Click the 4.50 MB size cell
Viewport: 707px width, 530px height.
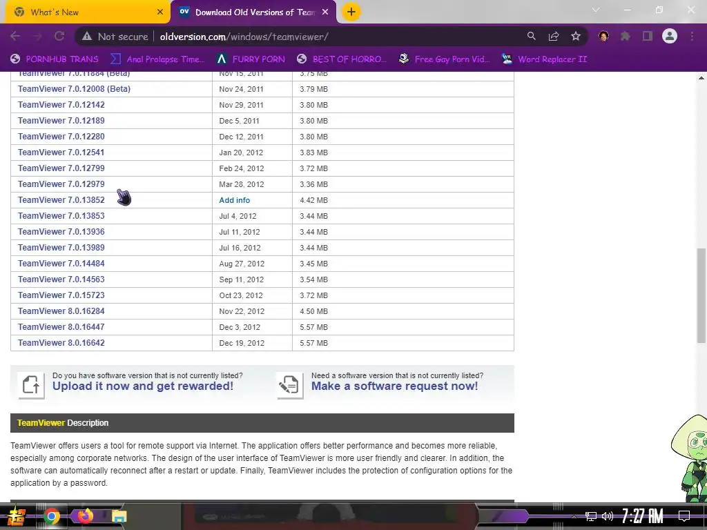click(314, 311)
